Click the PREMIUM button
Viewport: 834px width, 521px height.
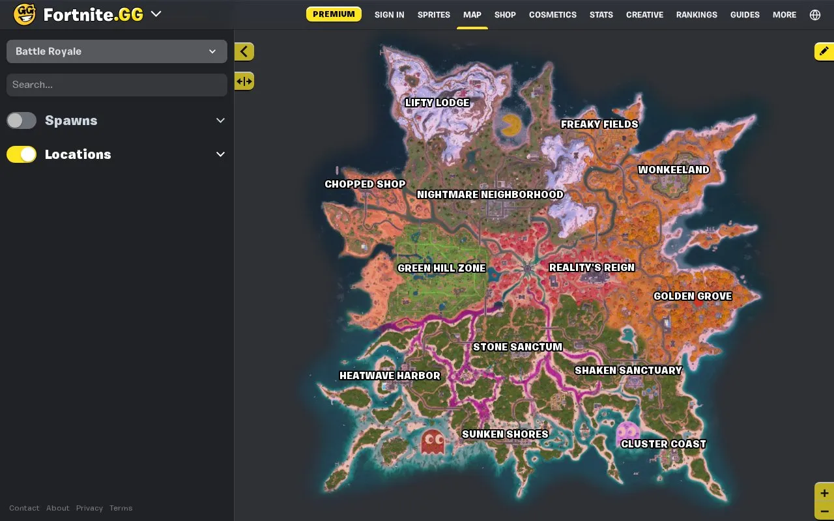334,14
